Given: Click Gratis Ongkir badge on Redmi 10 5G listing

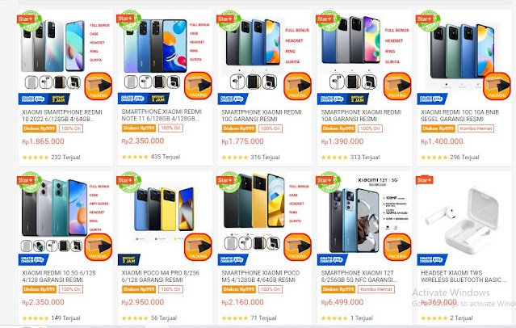Looking at the screenshot, I should [33, 259].
